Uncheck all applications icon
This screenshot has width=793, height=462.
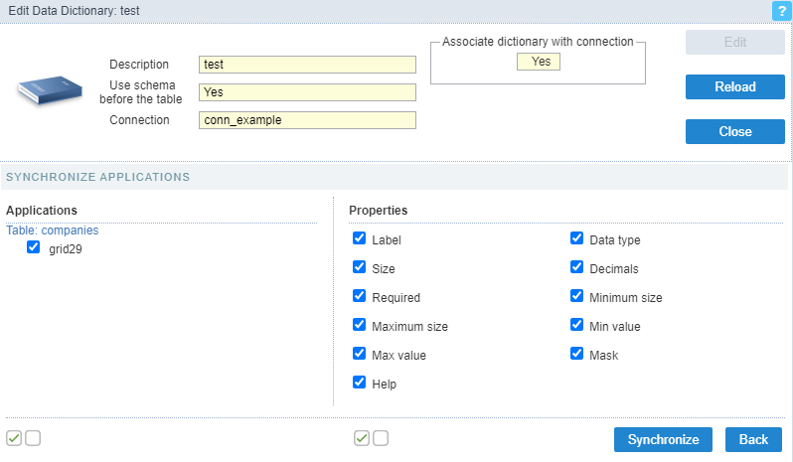click(x=33, y=438)
